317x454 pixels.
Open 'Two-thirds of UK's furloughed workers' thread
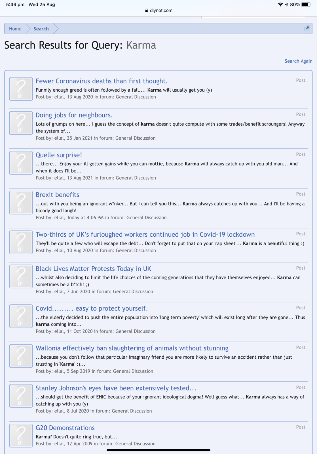[x=145, y=234]
